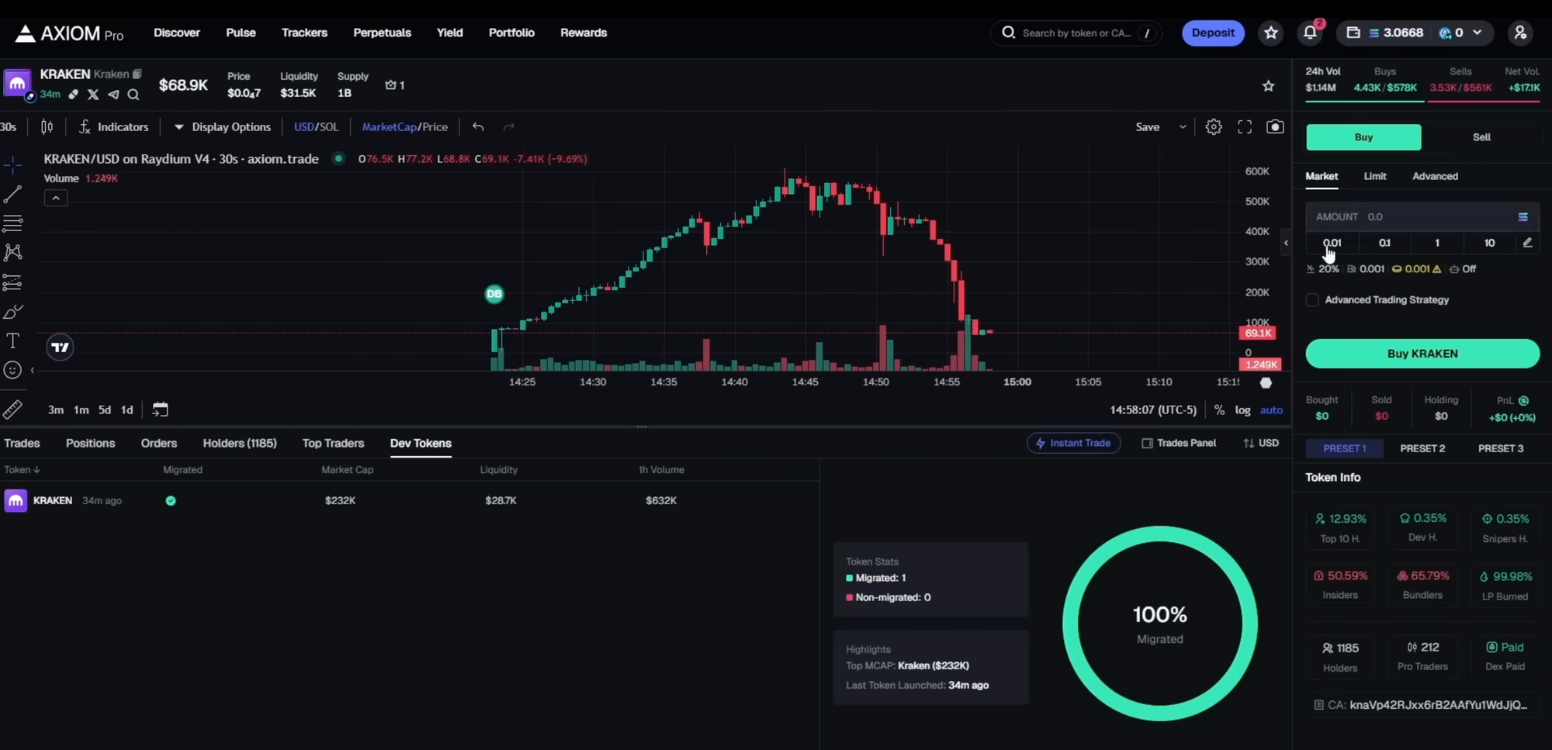Click the token search input field
The height and width of the screenshot is (750, 1552).
1076,33
